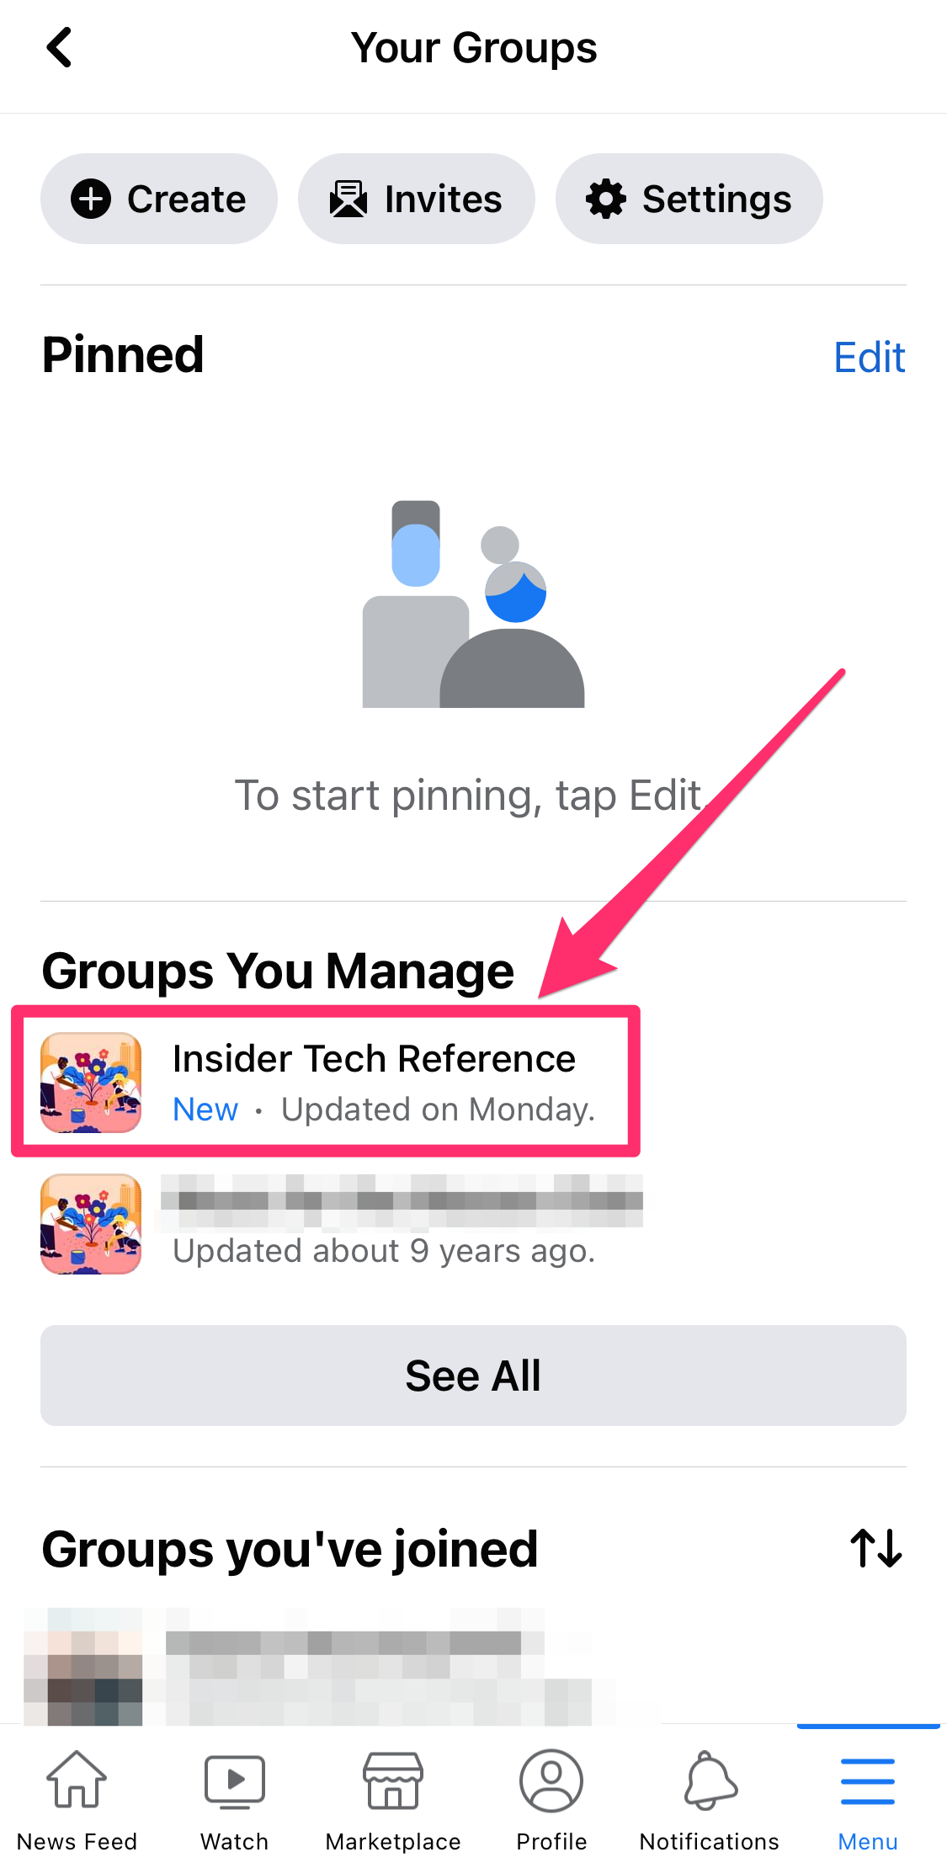This screenshot has height=1868, width=947.
Task: Open Marketplace from the bottom bar
Action: click(x=392, y=1781)
